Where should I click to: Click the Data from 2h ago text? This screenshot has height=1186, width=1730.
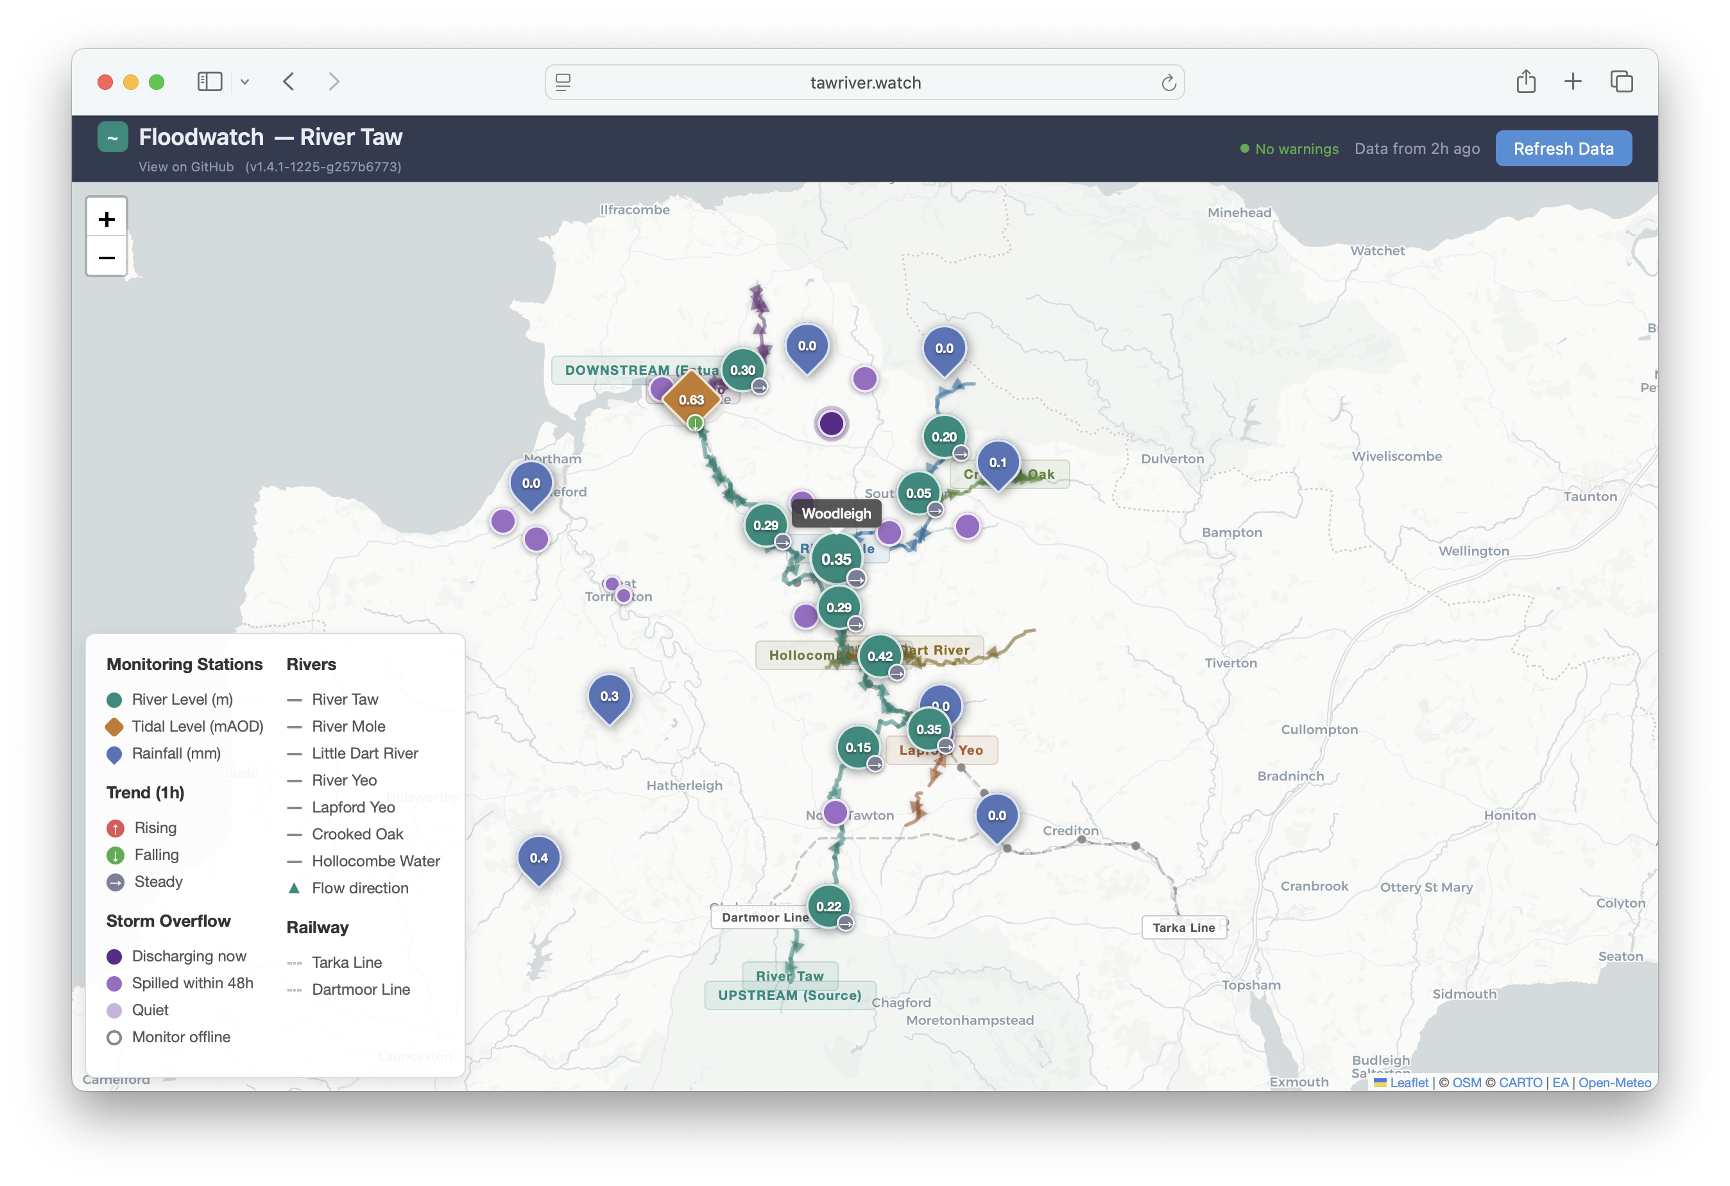point(1417,148)
